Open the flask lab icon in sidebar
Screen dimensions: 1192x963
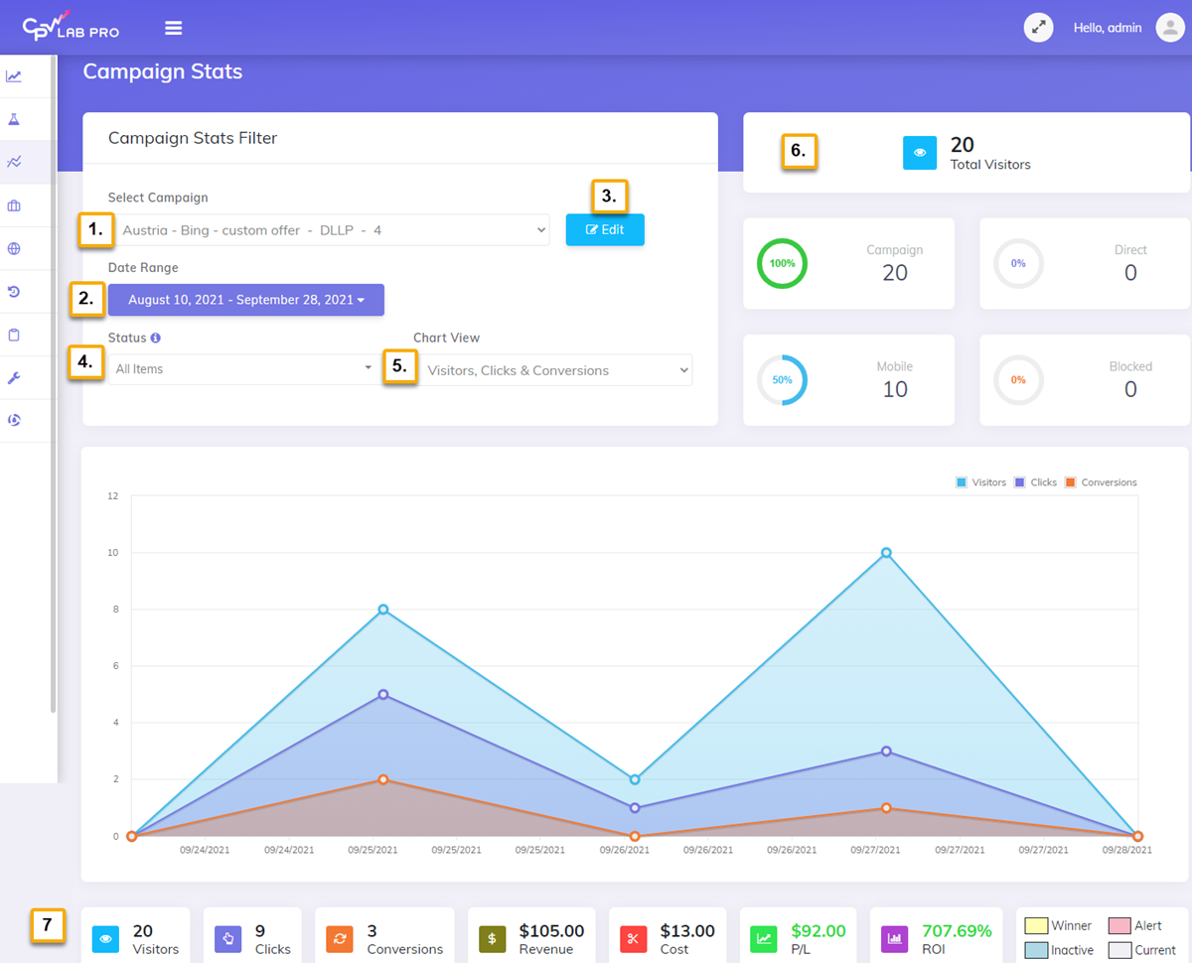coord(14,119)
